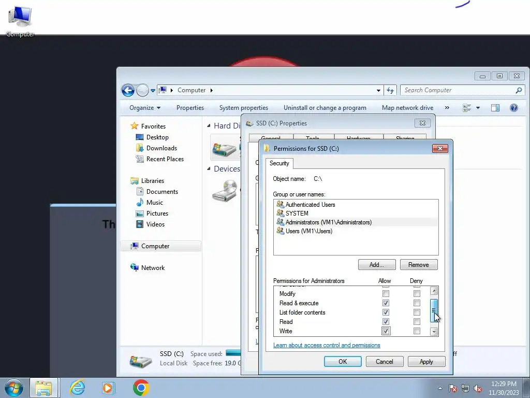Image resolution: width=530 pixels, height=398 pixels.
Task: Open the Computer desktop icon
Action: click(20, 20)
